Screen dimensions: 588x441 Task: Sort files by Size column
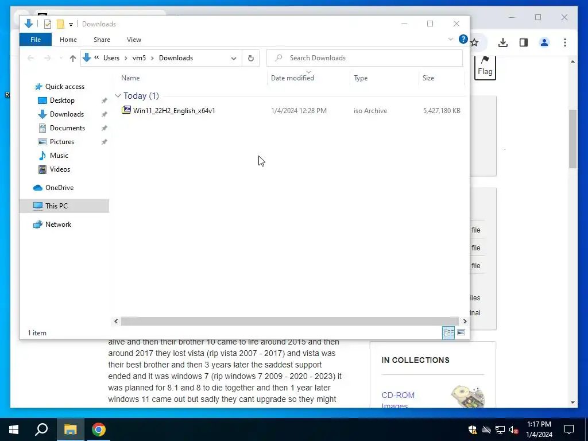point(428,78)
